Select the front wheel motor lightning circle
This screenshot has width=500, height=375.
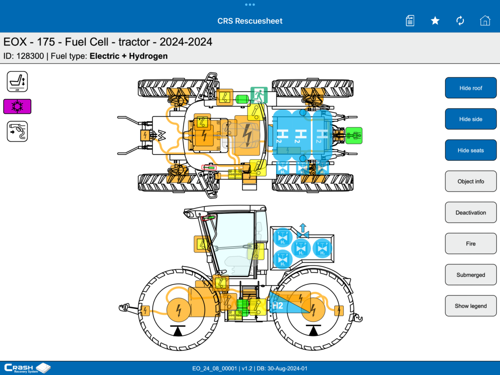[x=313, y=310]
